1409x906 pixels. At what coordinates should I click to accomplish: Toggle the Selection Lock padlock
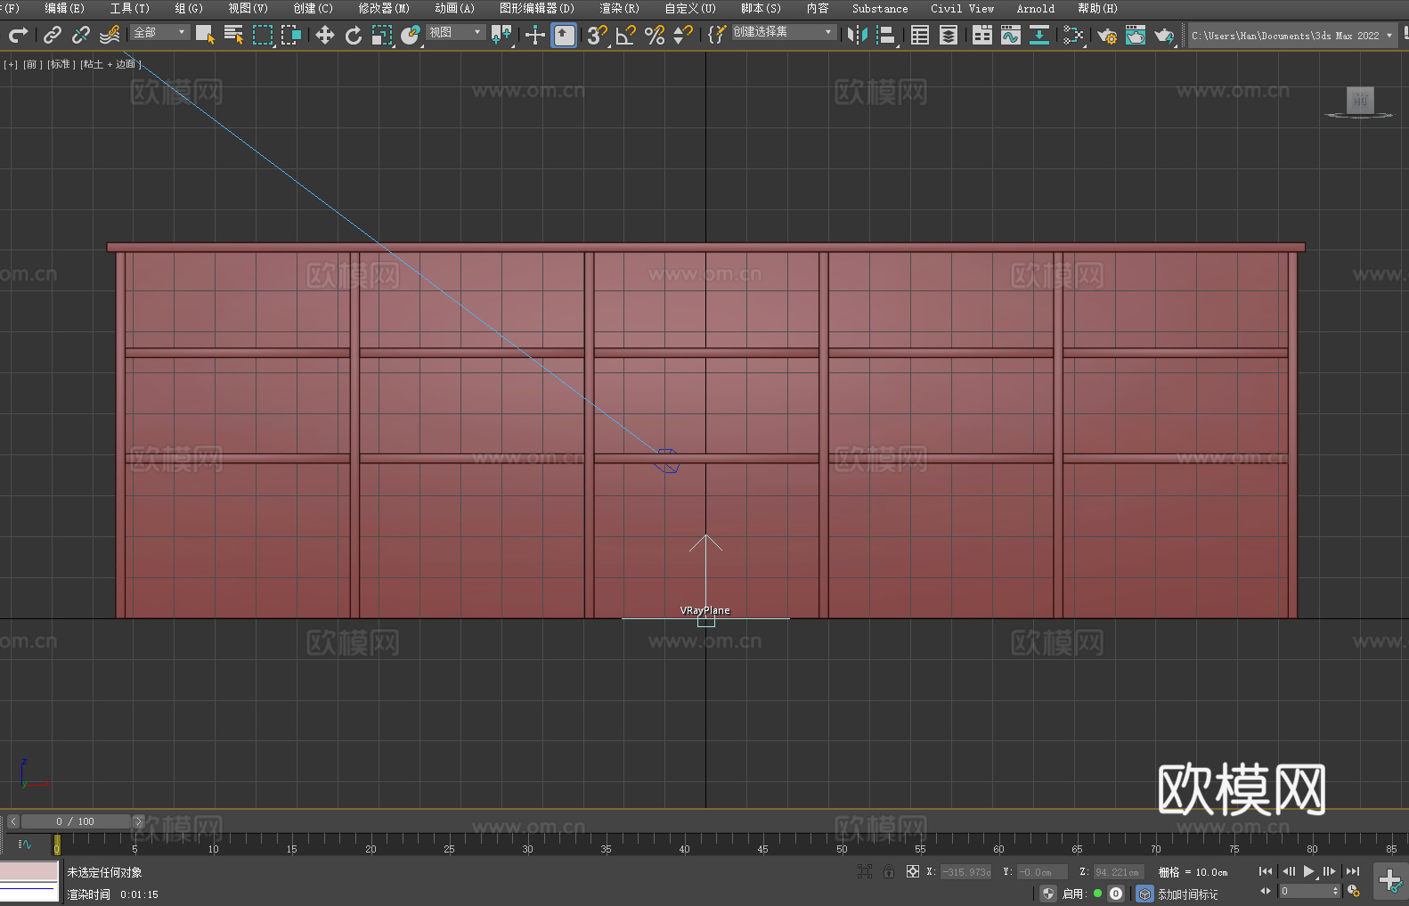[889, 871]
